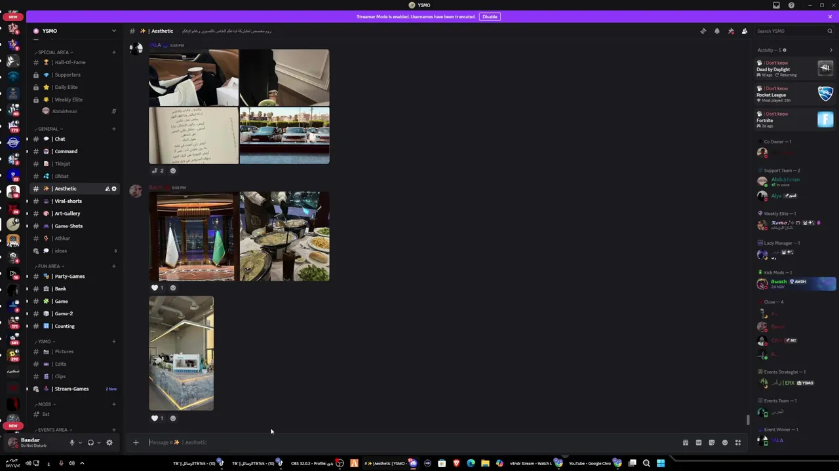Open the Viral-shorts channel
The height and width of the screenshot is (471, 839).
[75, 201]
